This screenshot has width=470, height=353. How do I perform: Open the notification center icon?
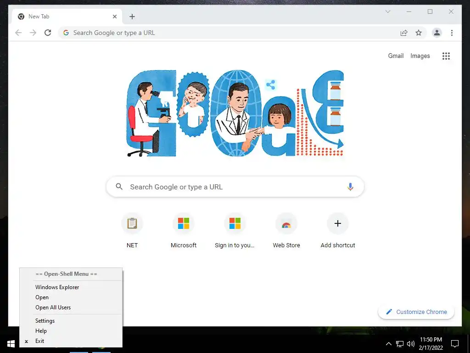pos(455,344)
